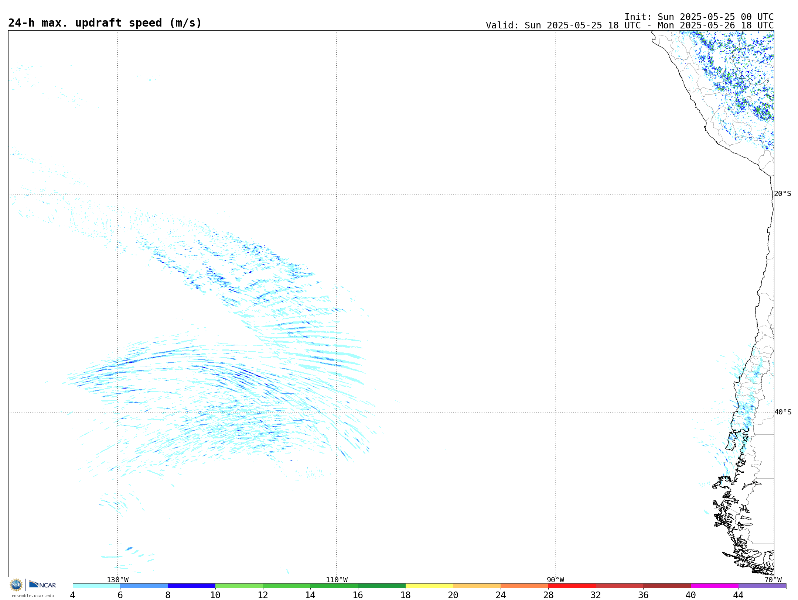Click the colorbar tick label "12"
Viewport: 798px width, 600px height.
pyautogui.click(x=263, y=595)
